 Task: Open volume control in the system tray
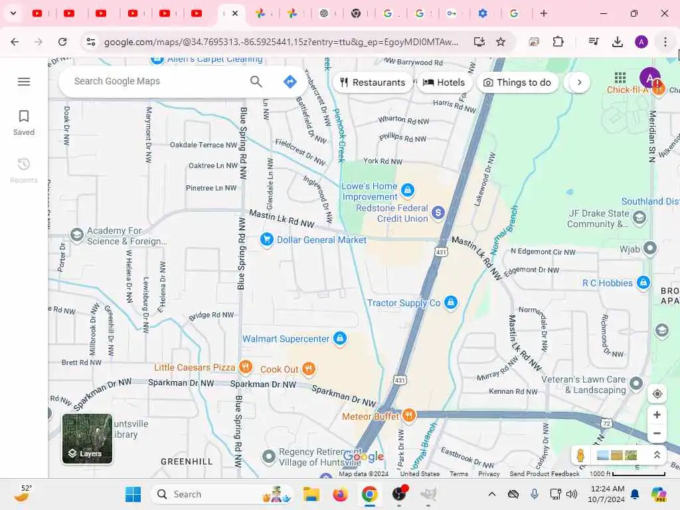572,494
